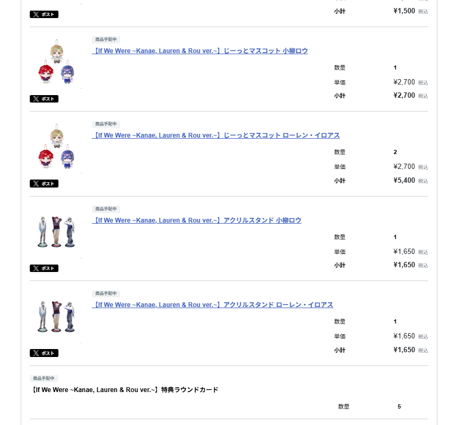Click the mascot ローレン・イロアス product thumbnail
This screenshot has width=457, height=425.
click(56, 148)
